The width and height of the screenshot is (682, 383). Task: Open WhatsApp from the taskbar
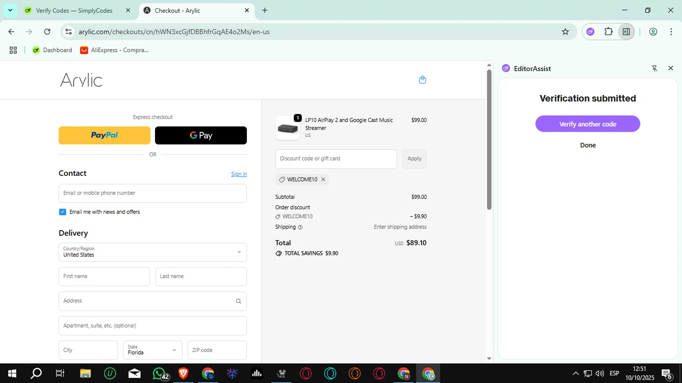coord(160,373)
